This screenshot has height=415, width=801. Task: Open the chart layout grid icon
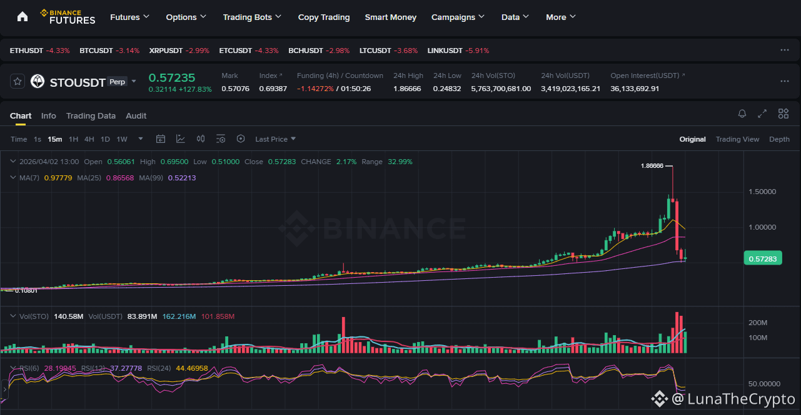(x=783, y=114)
